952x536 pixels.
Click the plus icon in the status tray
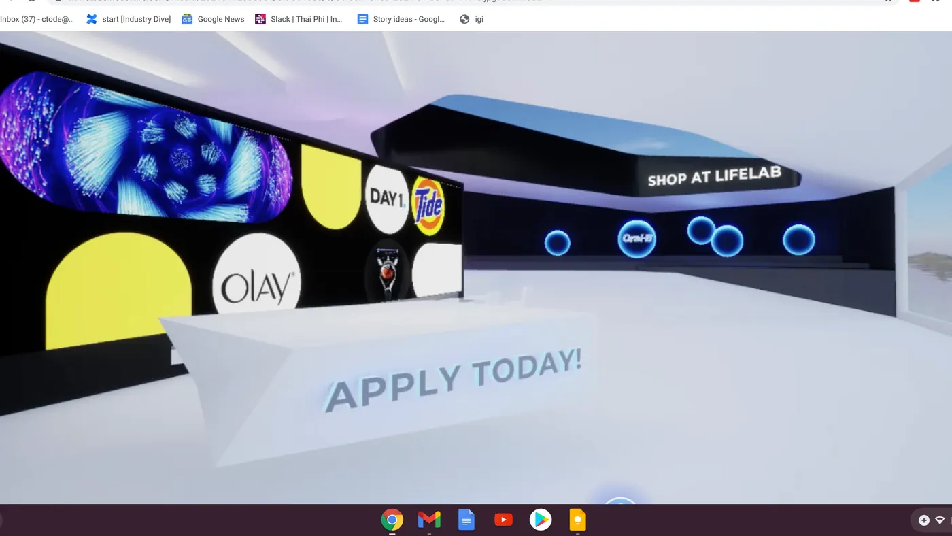(923, 520)
